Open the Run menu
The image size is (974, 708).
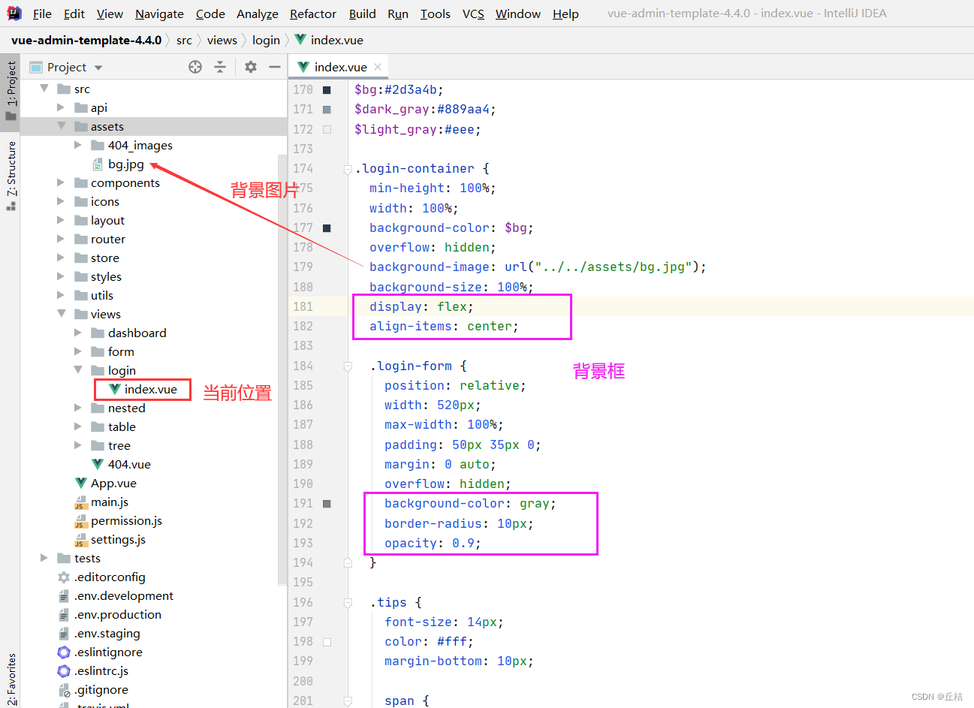click(x=398, y=14)
